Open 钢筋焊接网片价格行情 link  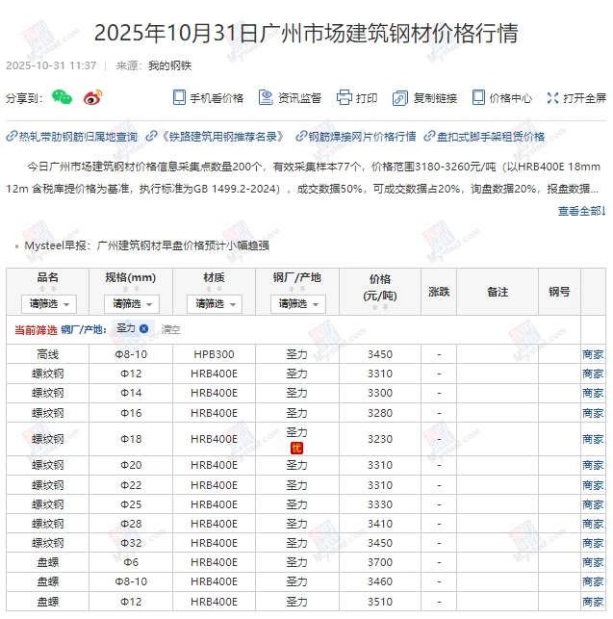[x=356, y=137]
